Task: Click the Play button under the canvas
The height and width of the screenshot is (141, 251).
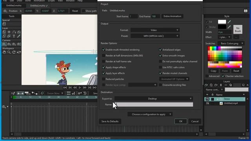Action: click(x=80, y=88)
